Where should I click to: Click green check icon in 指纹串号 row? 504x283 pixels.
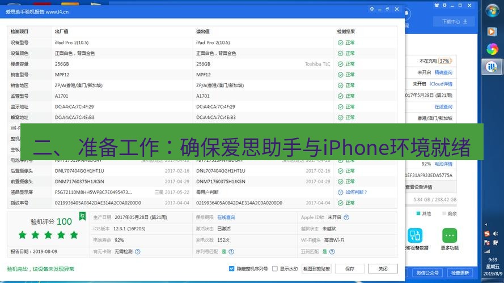(340, 203)
